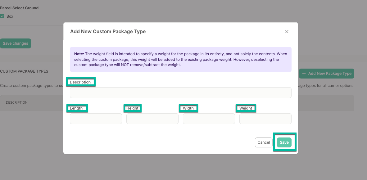Click inside the Description input field

pyautogui.click(x=180, y=92)
